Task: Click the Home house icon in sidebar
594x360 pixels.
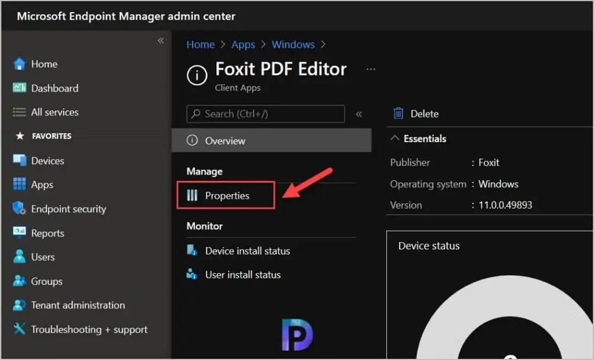Action: pyautogui.click(x=19, y=64)
